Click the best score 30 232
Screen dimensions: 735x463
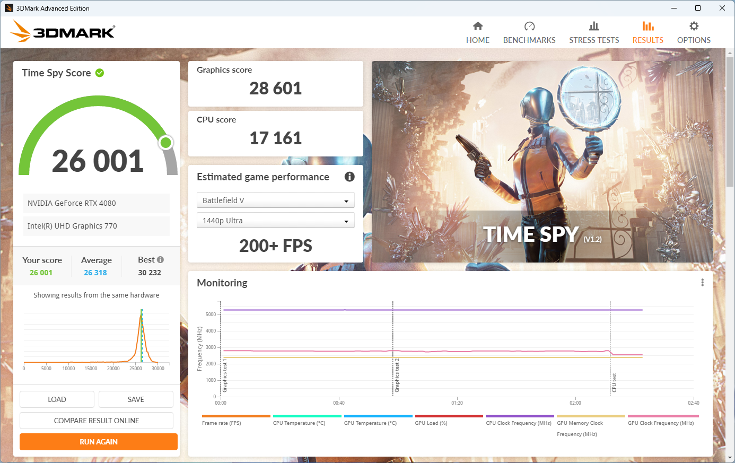pos(150,273)
